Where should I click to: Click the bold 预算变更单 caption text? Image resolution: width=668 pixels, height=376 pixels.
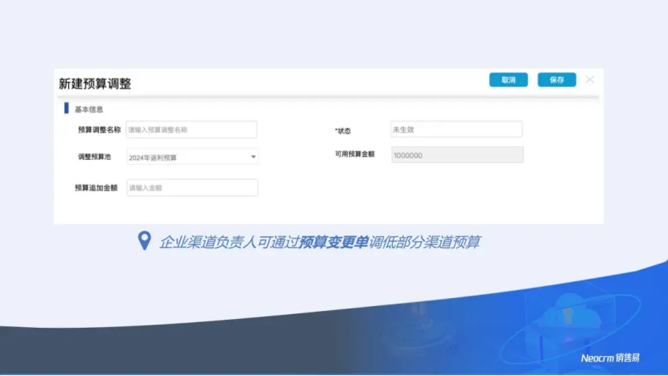click(x=334, y=242)
